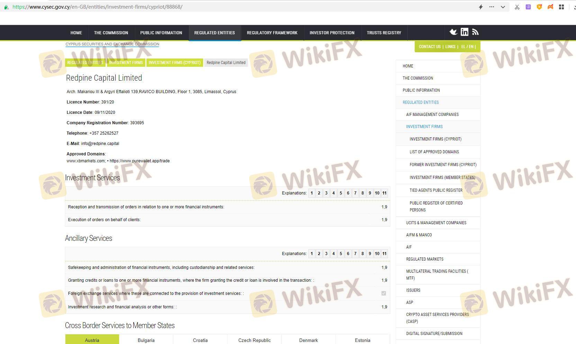Click the www.xbmarkets.com approved domain

(86, 161)
